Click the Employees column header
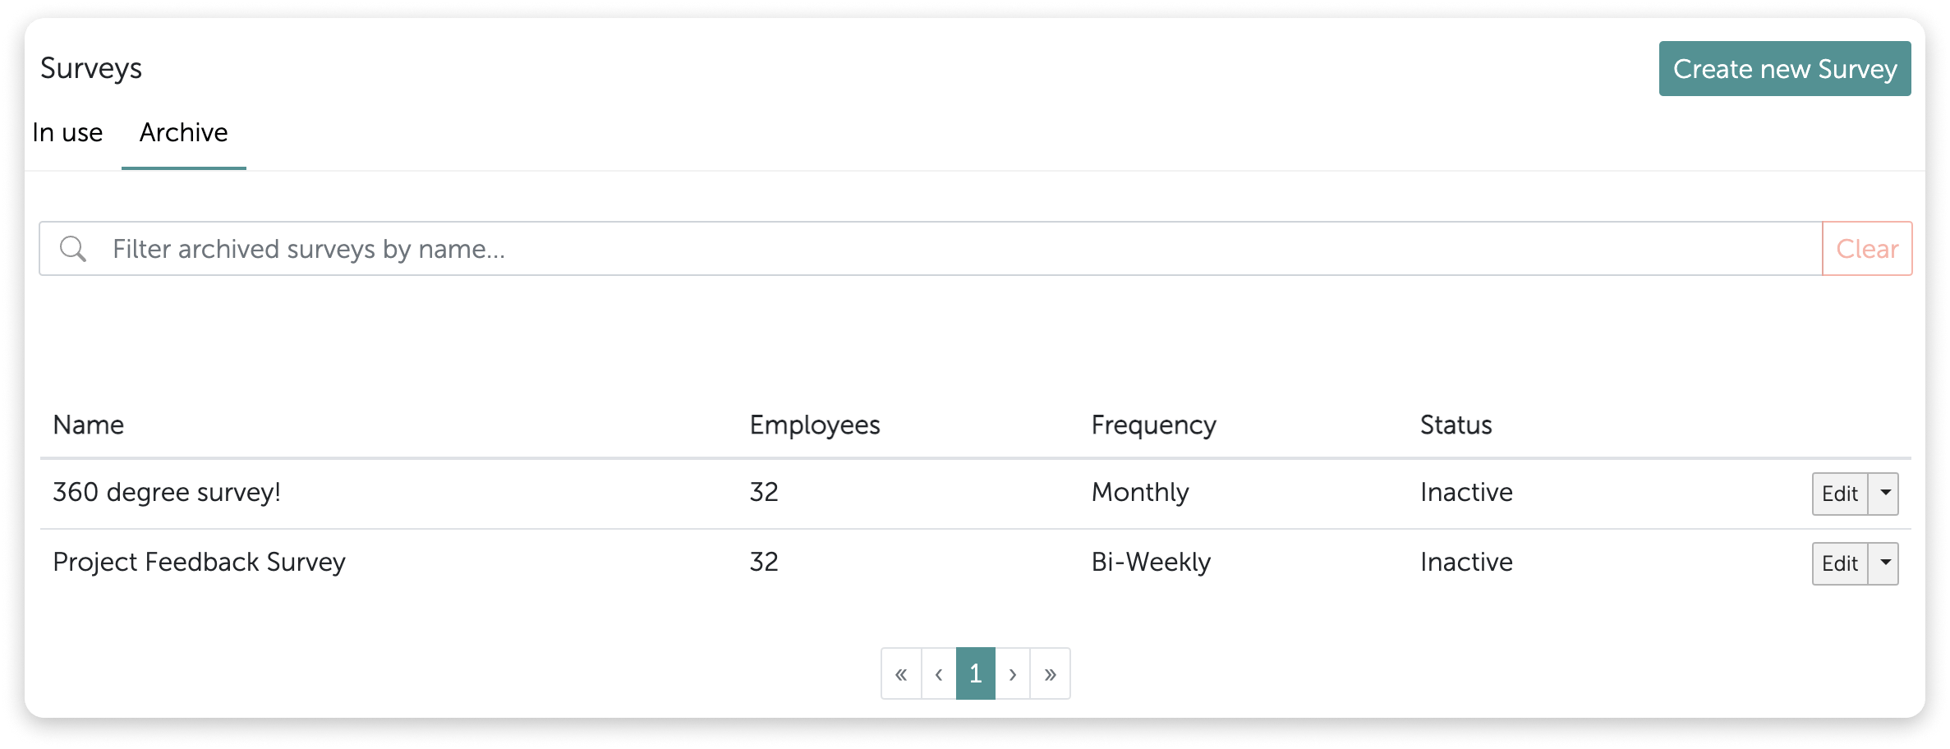 tap(815, 425)
